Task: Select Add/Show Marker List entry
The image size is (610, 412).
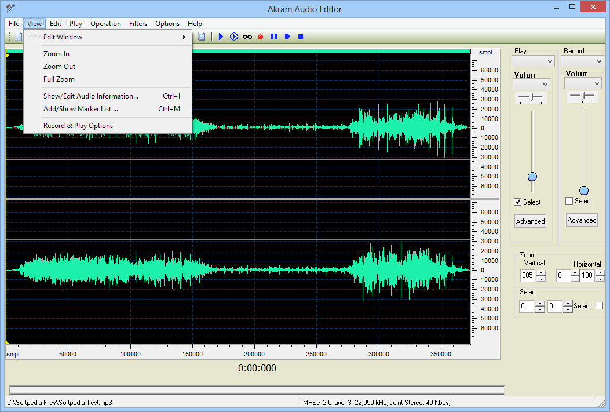Action: [108, 109]
